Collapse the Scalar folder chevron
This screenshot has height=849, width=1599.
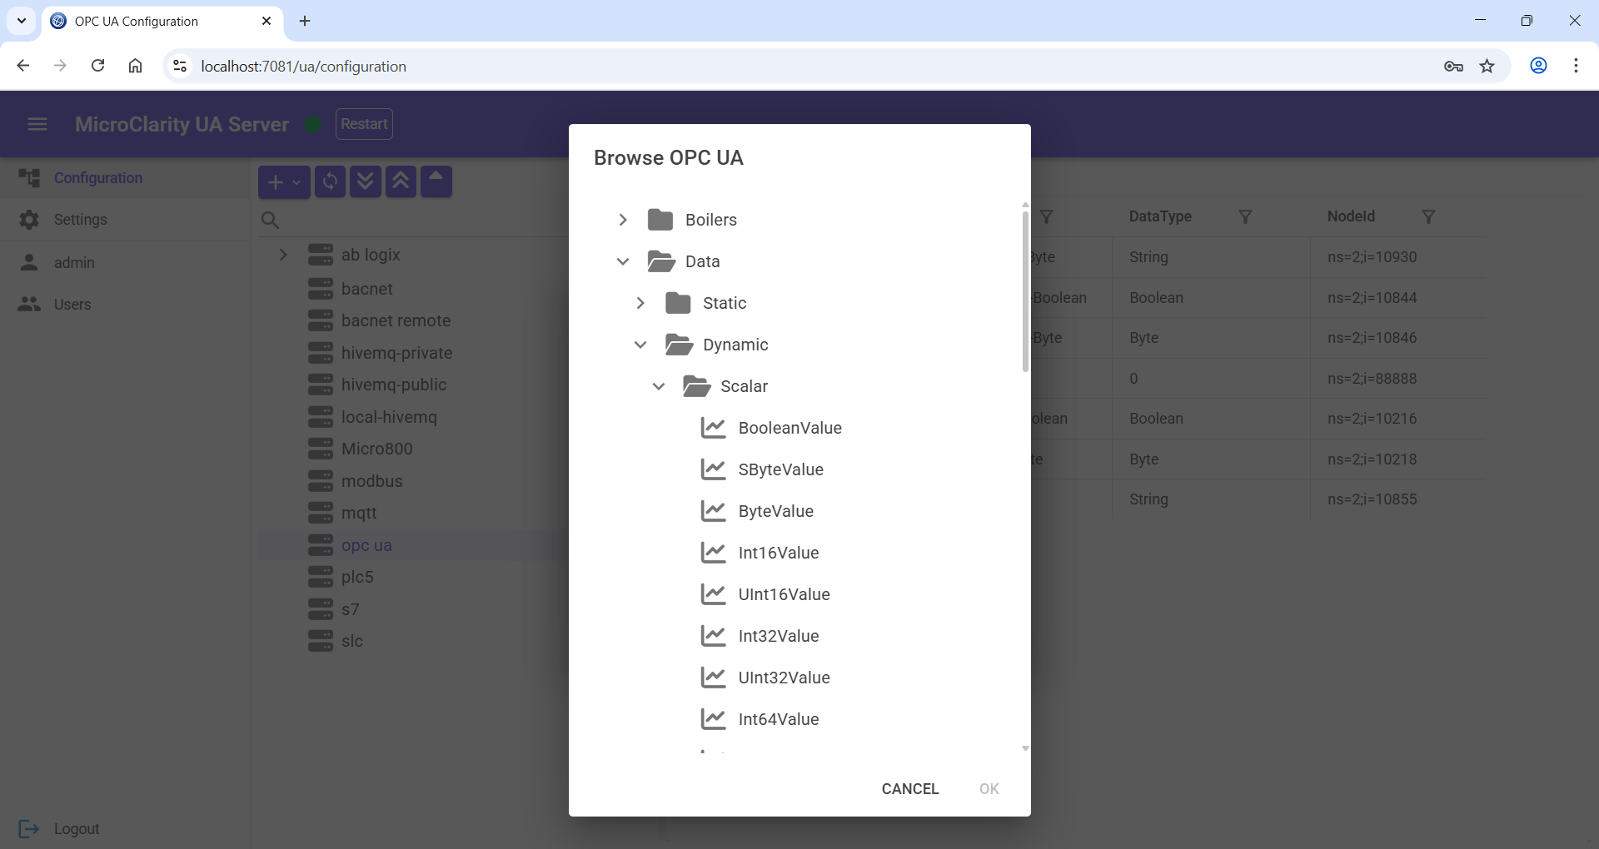tap(659, 386)
